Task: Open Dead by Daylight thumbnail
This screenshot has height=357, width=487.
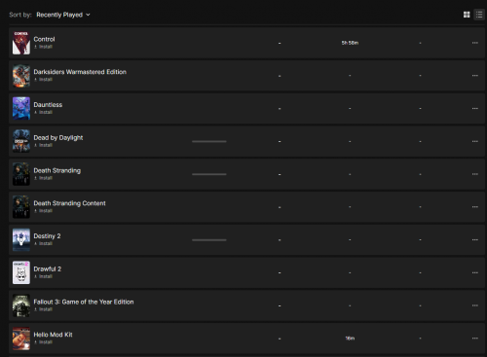Action: pyautogui.click(x=21, y=141)
